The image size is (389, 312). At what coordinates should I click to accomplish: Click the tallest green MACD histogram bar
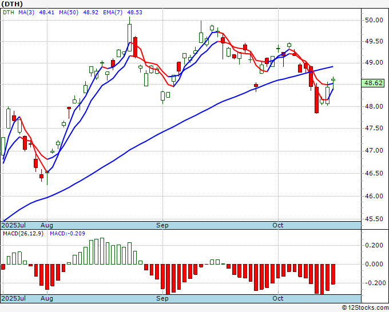(102, 251)
